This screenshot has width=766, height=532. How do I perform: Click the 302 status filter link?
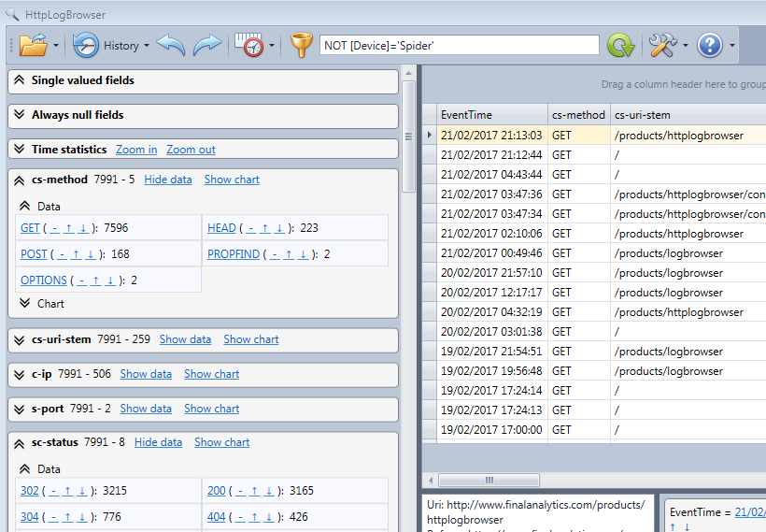pyautogui.click(x=29, y=491)
